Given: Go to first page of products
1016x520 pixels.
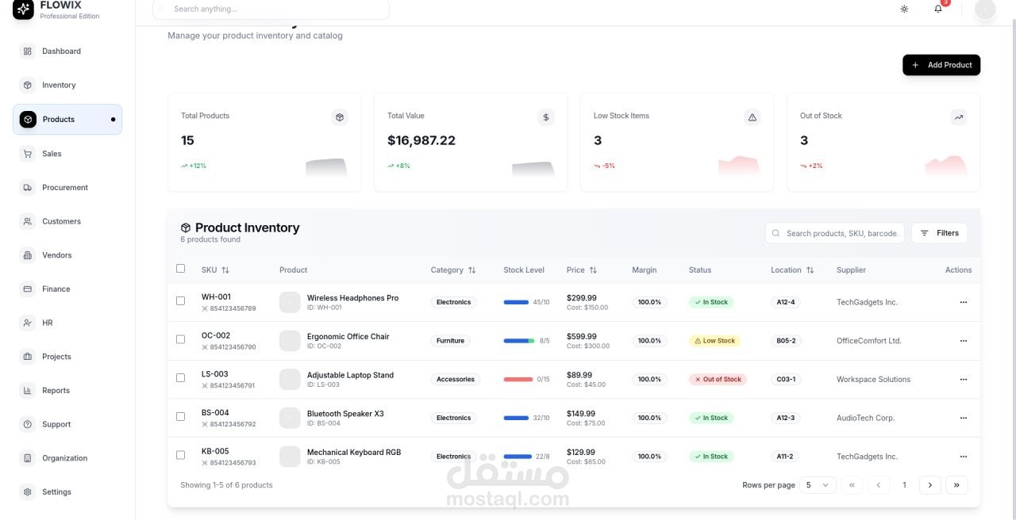Looking at the screenshot, I should 852,485.
